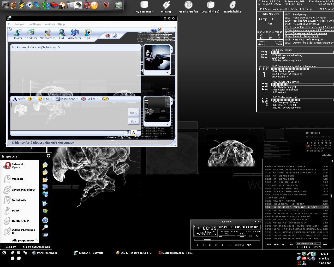Screen dimensions: 334x267
Task: Click the message text input area
Action: 69,116
